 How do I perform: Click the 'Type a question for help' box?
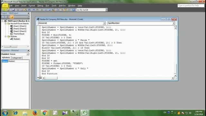pyautogui.click(x=191, y=5)
